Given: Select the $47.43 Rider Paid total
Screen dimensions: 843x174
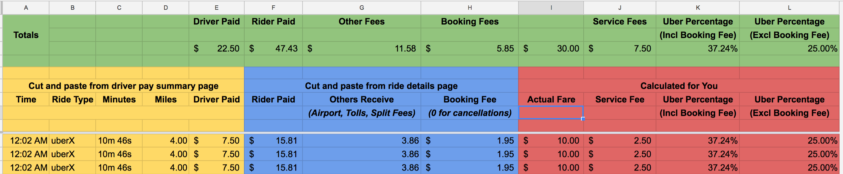Looking at the screenshot, I should (x=273, y=49).
